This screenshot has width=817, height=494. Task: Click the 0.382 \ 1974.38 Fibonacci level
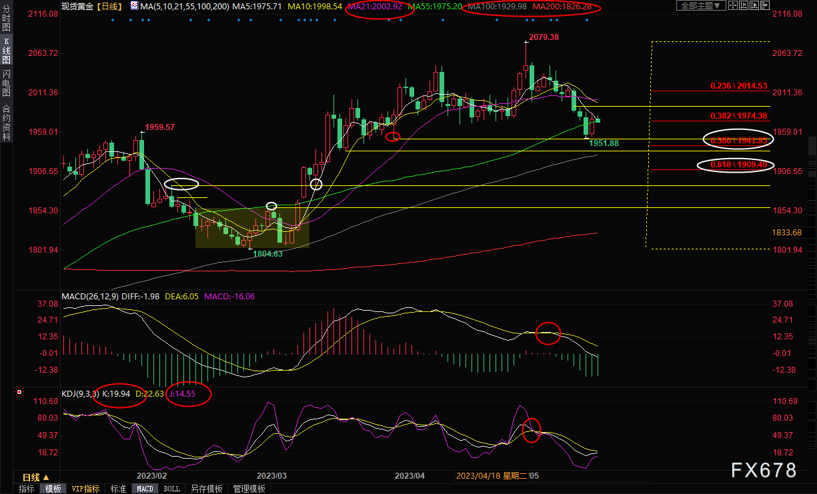click(738, 116)
